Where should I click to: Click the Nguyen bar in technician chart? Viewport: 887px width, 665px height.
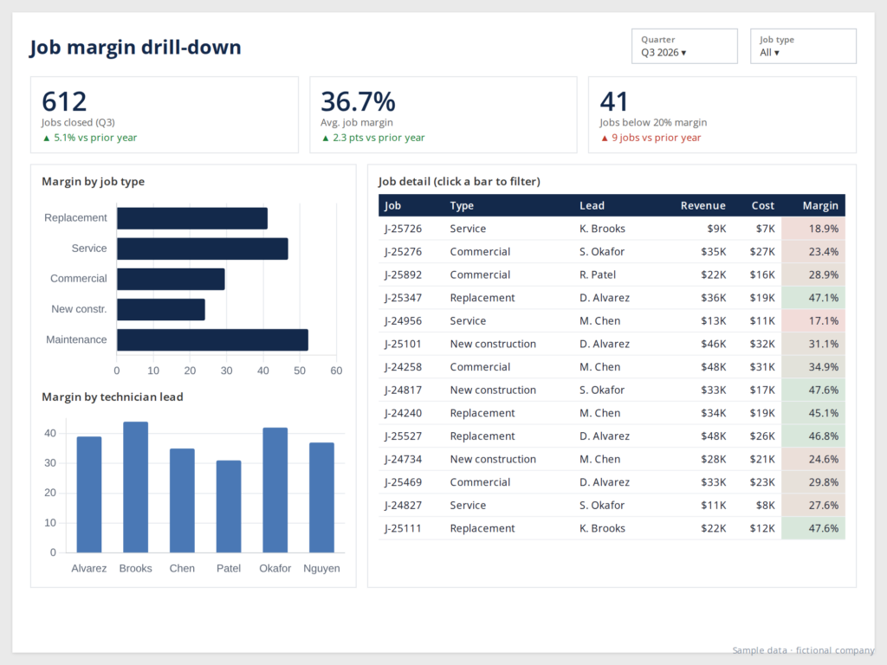click(321, 498)
